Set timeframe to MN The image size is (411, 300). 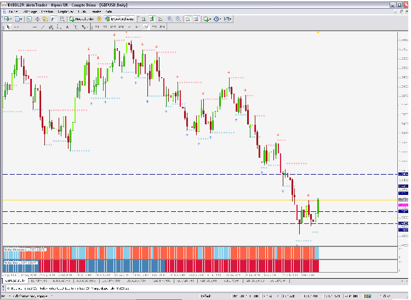tap(162, 27)
